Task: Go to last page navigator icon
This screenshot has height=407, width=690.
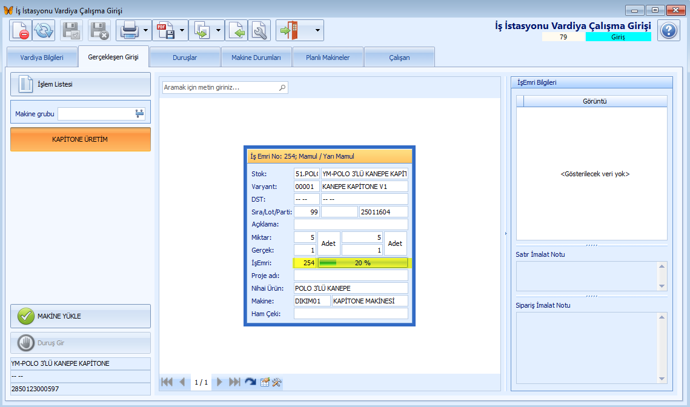Action: pos(234,382)
